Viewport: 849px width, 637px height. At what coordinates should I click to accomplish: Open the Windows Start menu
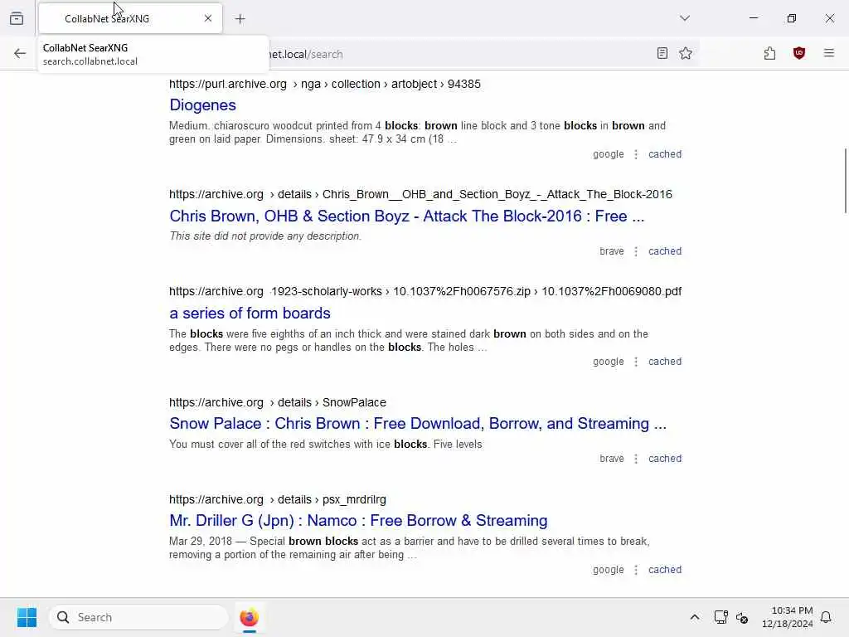point(27,617)
